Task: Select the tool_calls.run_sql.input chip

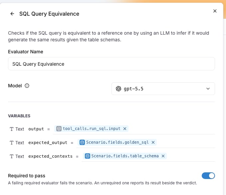Action: tap(91, 129)
